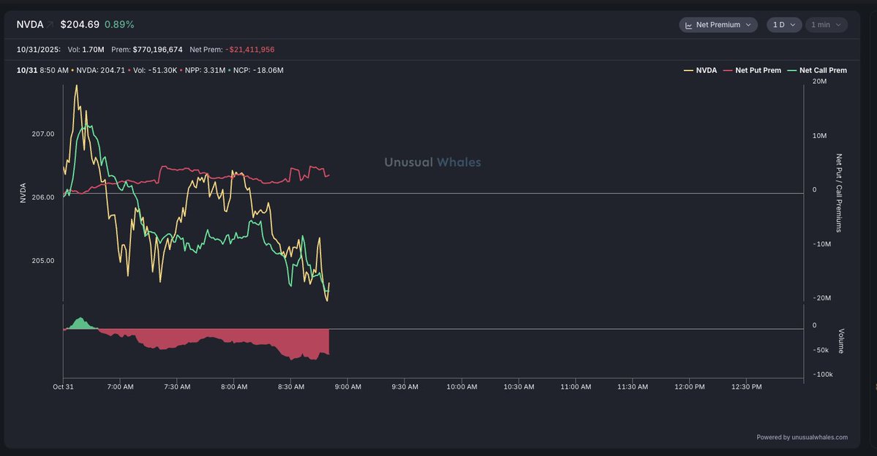Open the unusualwhales.com powered-by link
The height and width of the screenshot is (456, 877).
click(802, 437)
